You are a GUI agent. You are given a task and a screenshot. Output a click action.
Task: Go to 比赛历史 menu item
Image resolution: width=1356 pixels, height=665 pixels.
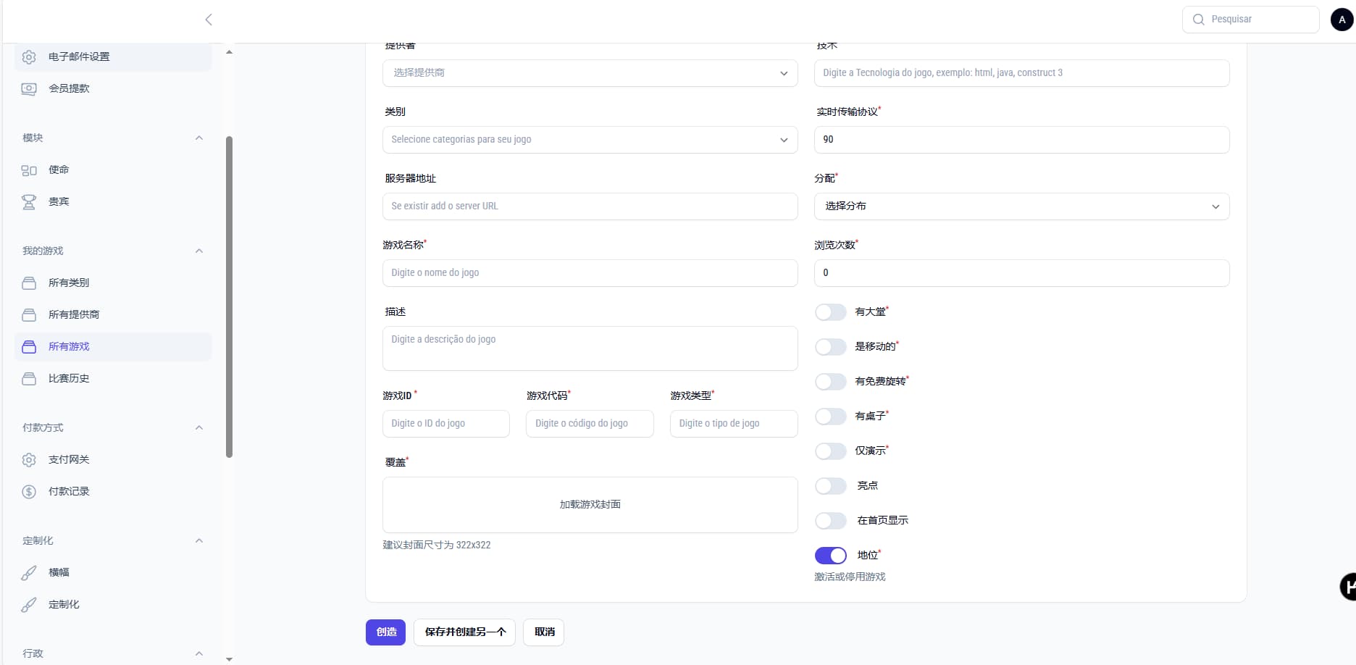tap(69, 379)
